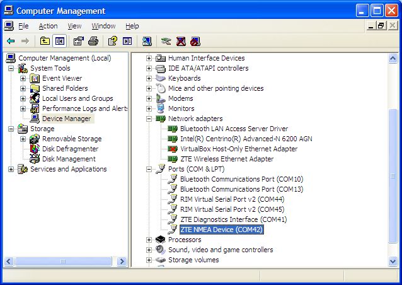The height and width of the screenshot is (285, 402).
Task: Click the Up one level folder icon
Action: 45,41
